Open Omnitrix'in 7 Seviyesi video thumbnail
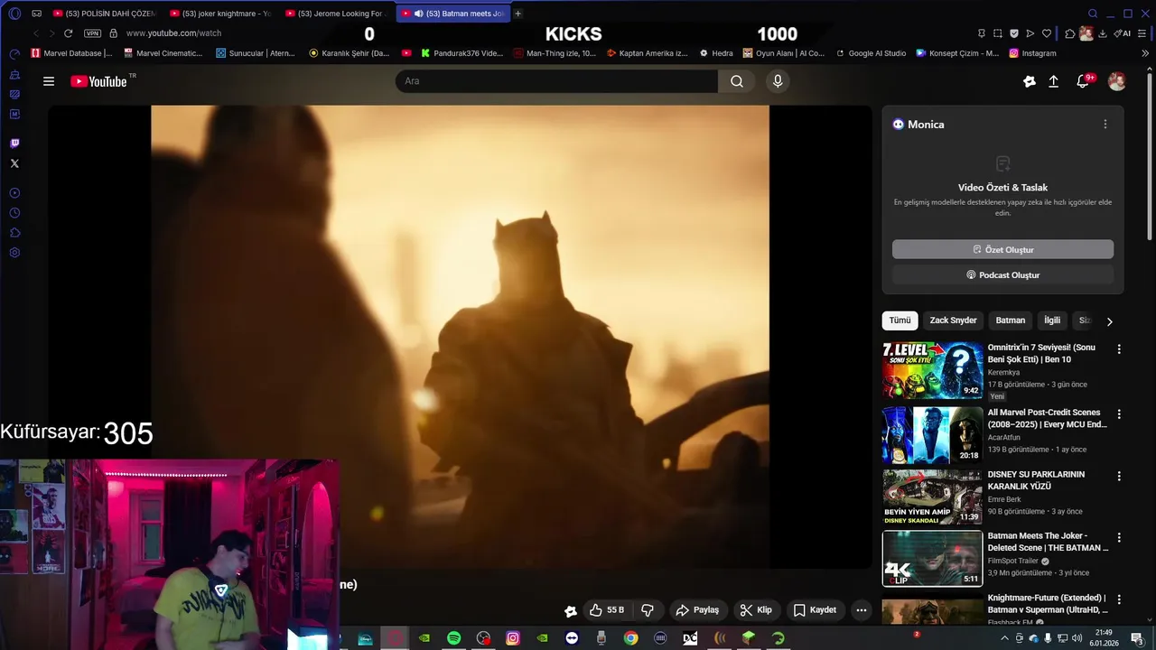The width and height of the screenshot is (1156, 650). point(932,370)
